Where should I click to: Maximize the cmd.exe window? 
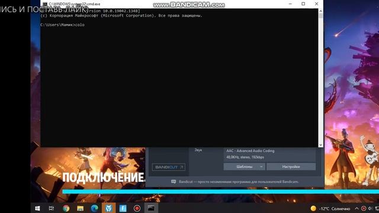(x=303, y=4)
